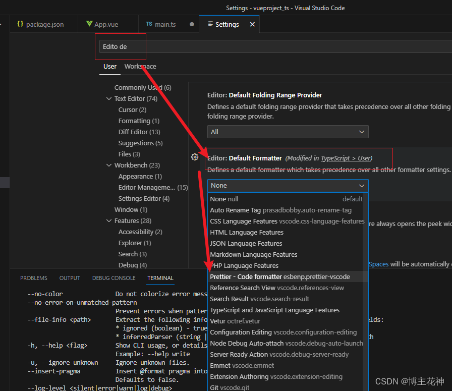Viewport: 452px width, 391px height.
Task: Open Diff Editor (13) settings section
Action: (139, 132)
